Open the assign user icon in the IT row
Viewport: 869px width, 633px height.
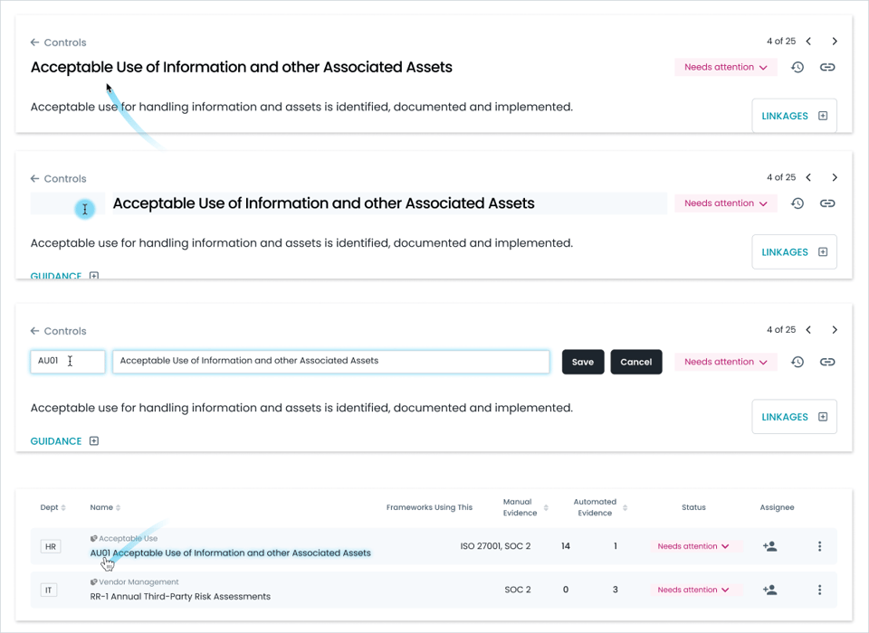[769, 590]
